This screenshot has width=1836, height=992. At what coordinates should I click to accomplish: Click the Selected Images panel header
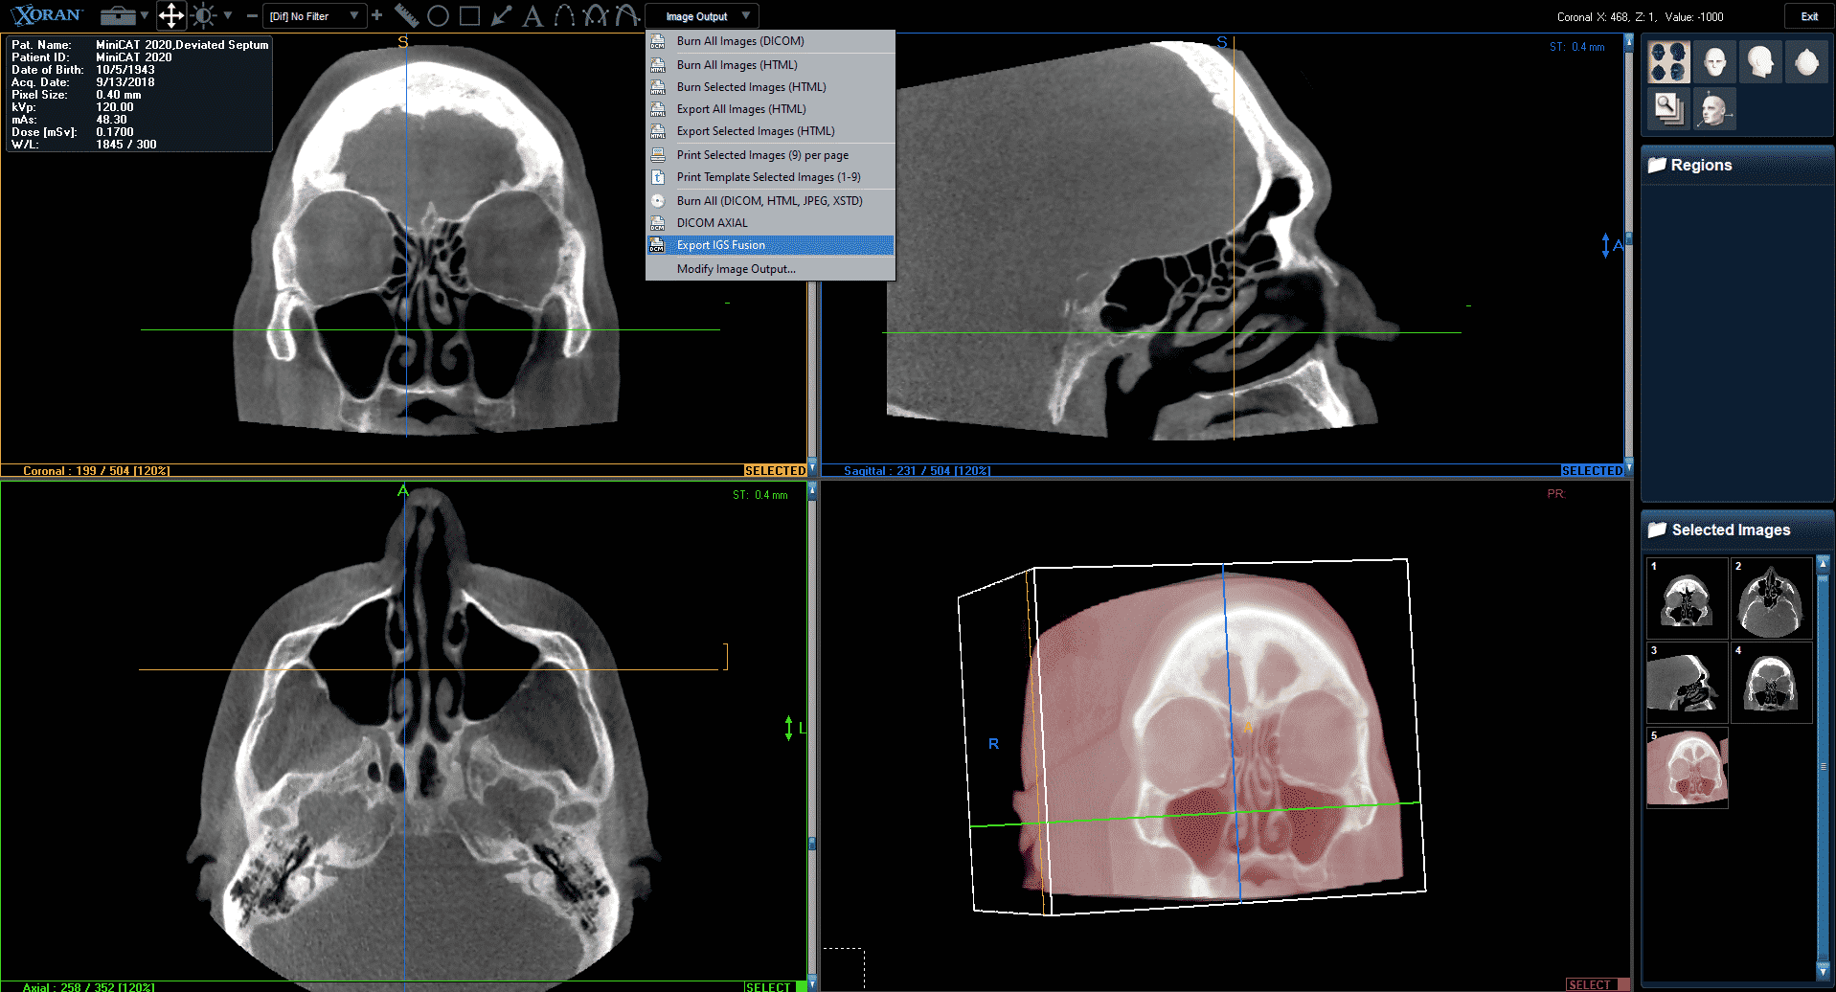tap(1737, 530)
